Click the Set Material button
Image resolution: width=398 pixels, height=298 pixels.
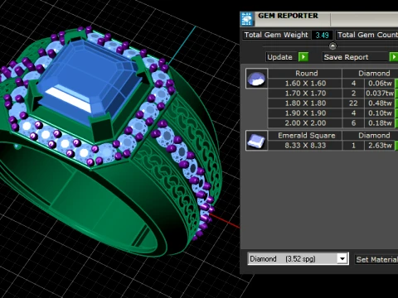click(x=376, y=259)
